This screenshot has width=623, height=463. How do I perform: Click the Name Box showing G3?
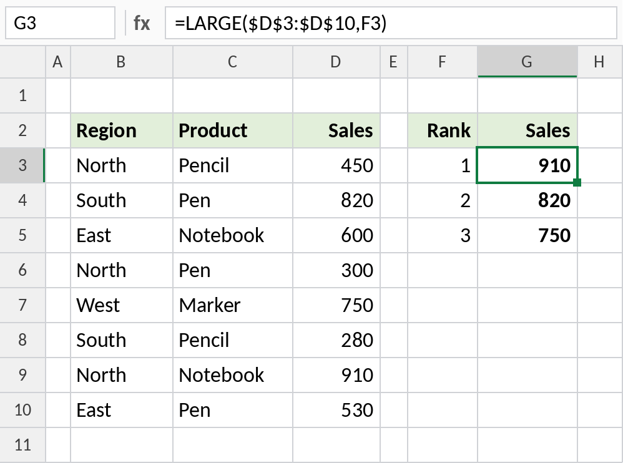coord(60,23)
